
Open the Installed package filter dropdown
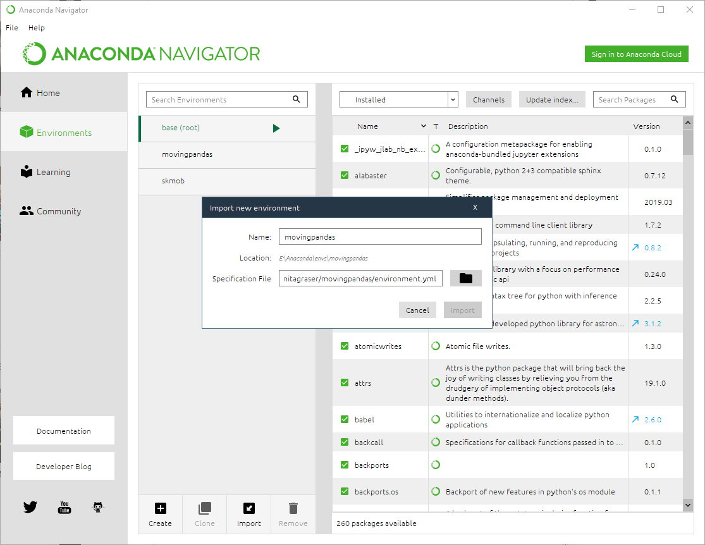click(x=399, y=99)
